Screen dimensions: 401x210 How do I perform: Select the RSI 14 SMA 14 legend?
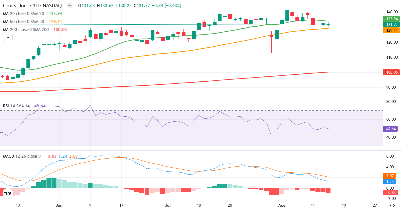pos(24,106)
